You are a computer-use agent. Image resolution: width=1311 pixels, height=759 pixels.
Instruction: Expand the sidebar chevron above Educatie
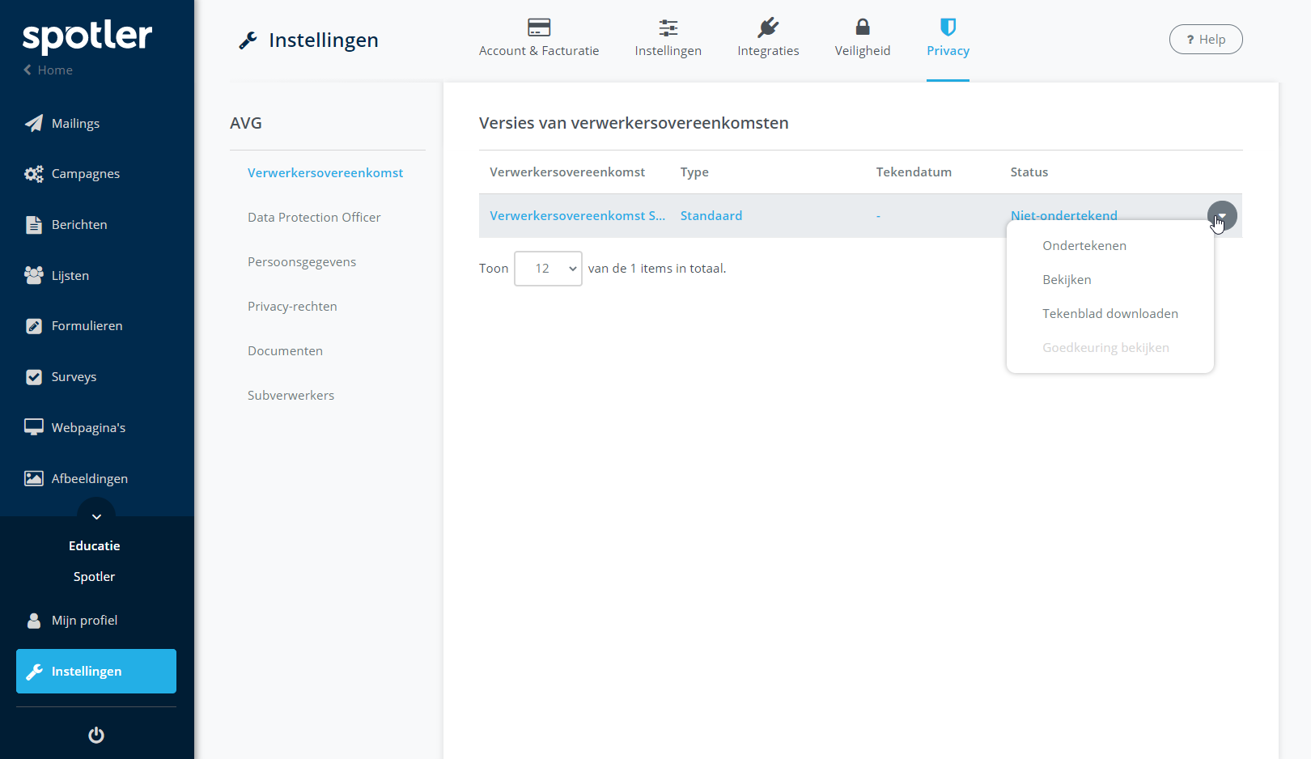(x=95, y=516)
